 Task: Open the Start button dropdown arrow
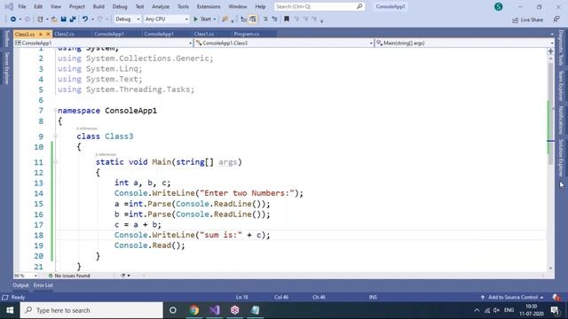click(215, 19)
